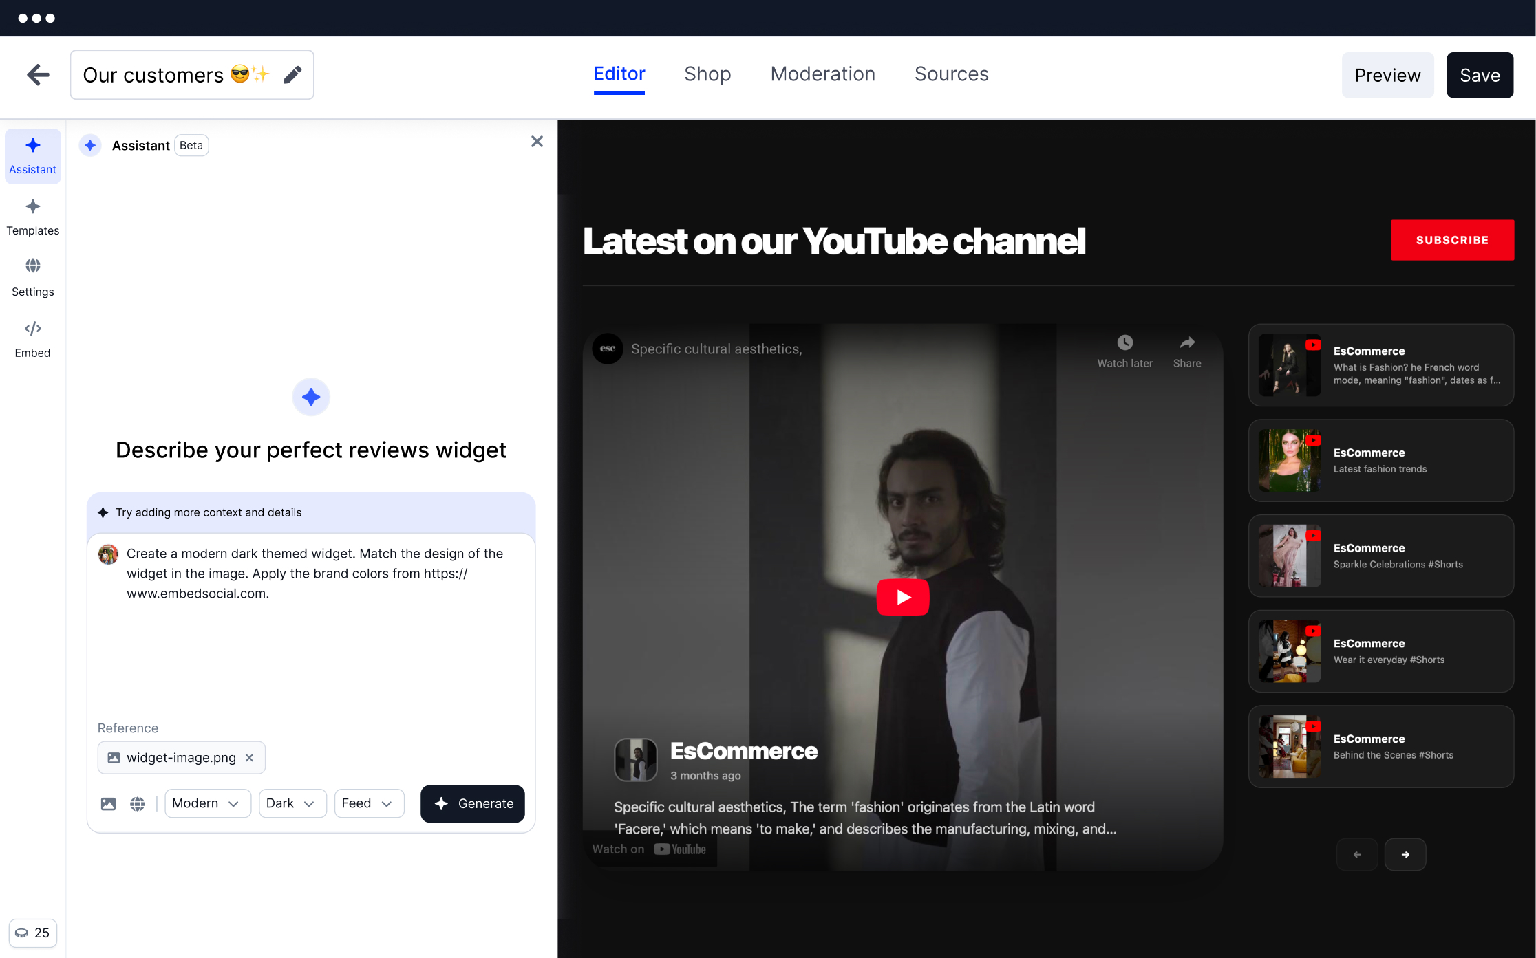Image resolution: width=1536 pixels, height=958 pixels.
Task: Expand the Dark theme dropdown
Action: pyautogui.click(x=291, y=803)
